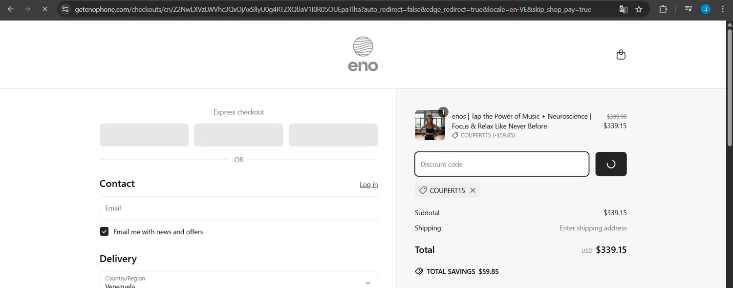Click the COUPERT15 (-$59.85) line under product

click(483, 136)
